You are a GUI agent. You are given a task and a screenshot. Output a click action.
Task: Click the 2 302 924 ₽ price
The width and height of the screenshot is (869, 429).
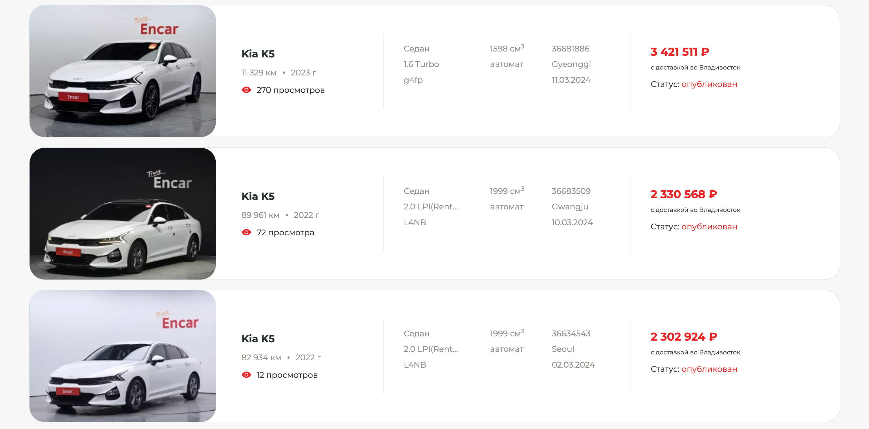(x=683, y=336)
